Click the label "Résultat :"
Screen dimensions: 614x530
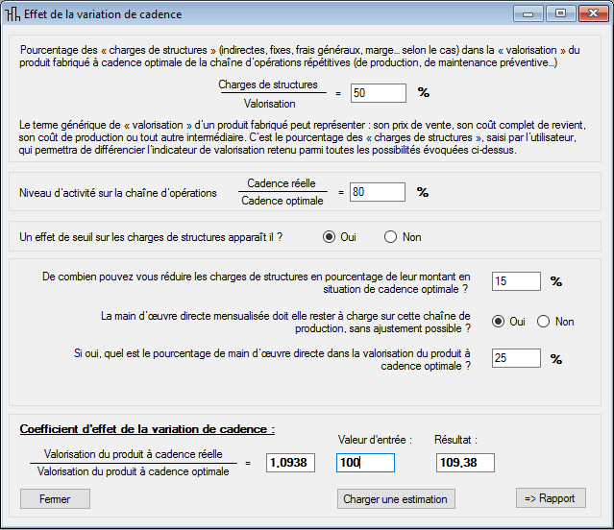click(x=455, y=440)
